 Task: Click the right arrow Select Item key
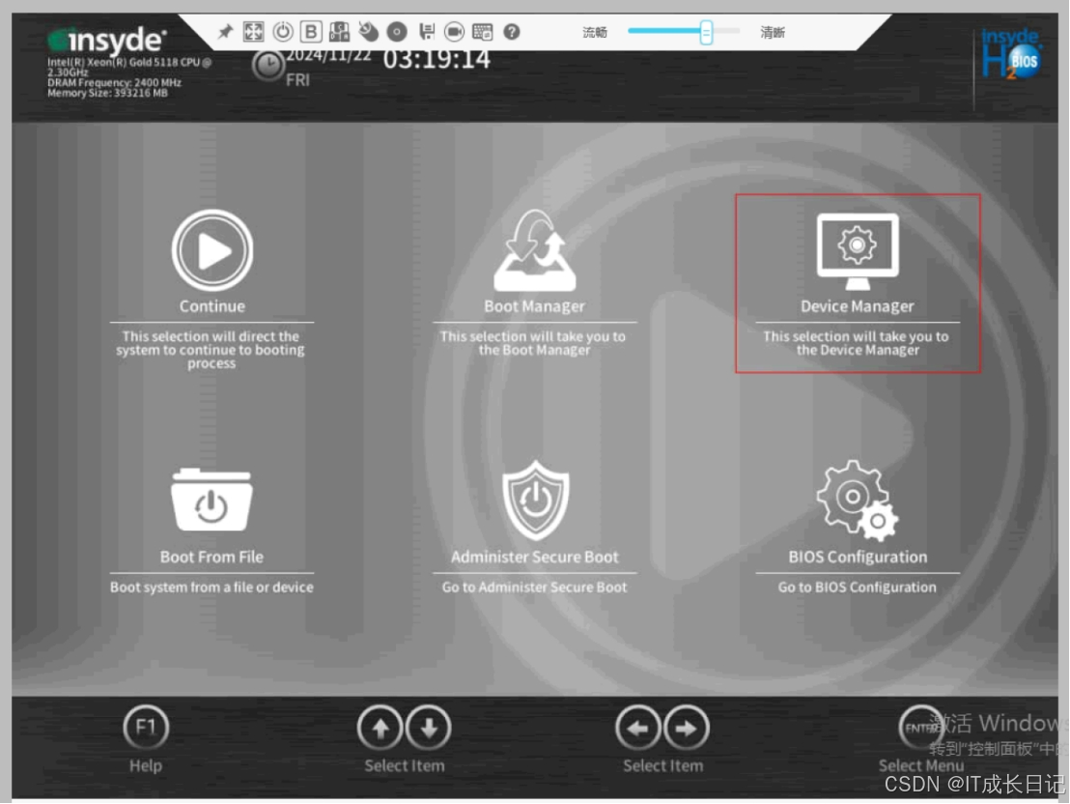[x=687, y=729]
